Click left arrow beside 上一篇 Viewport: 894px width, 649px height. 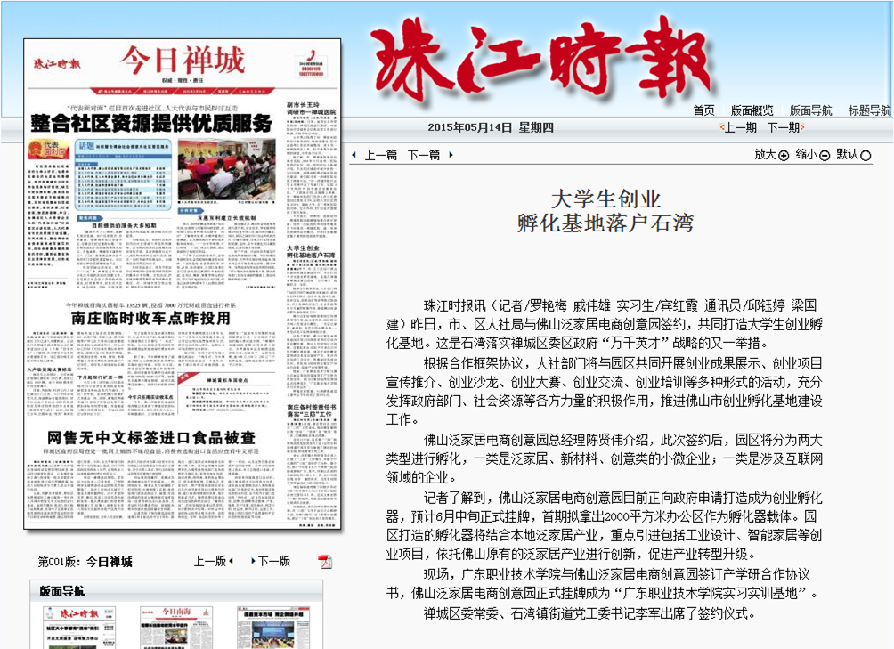click(x=354, y=155)
